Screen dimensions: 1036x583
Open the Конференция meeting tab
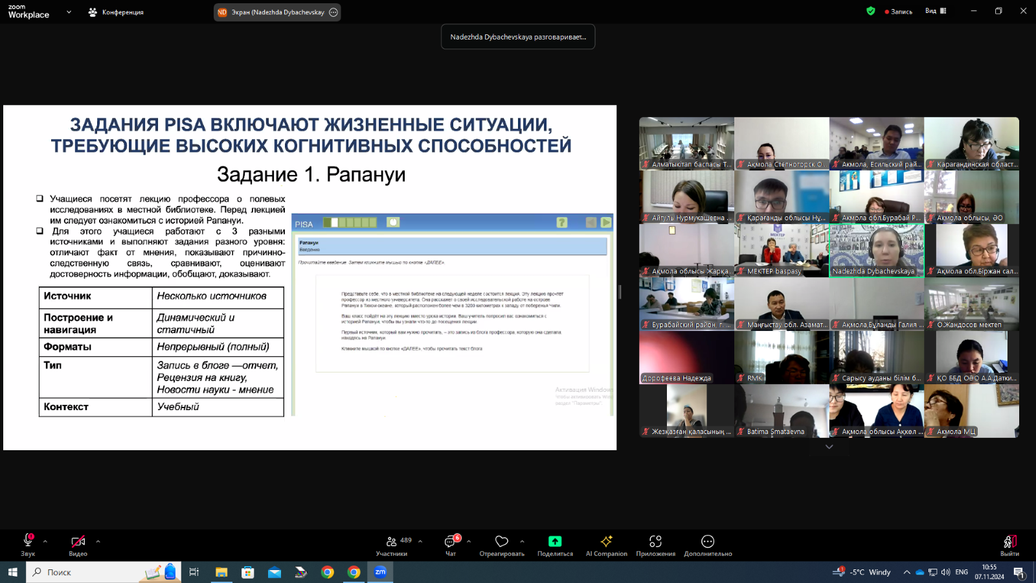point(117,12)
